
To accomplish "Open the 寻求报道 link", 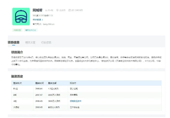I will click(x=37, y=20).
